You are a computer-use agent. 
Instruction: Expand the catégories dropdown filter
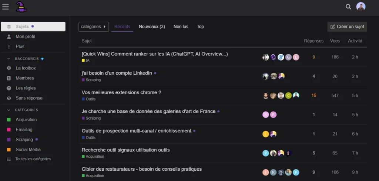click(94, 27)
